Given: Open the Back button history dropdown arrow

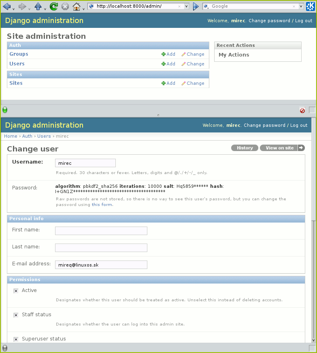Looking at the screenshot, I should (13, 9).
